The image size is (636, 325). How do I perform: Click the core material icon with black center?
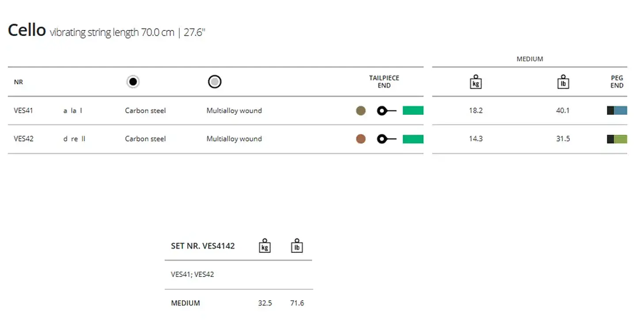[133, 82]
